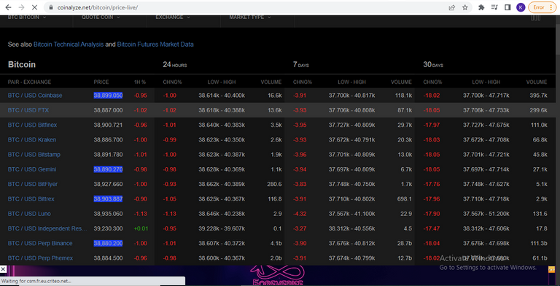
Task: Expand the EXCHANGE filter dropdown
Action: [173, 18]
